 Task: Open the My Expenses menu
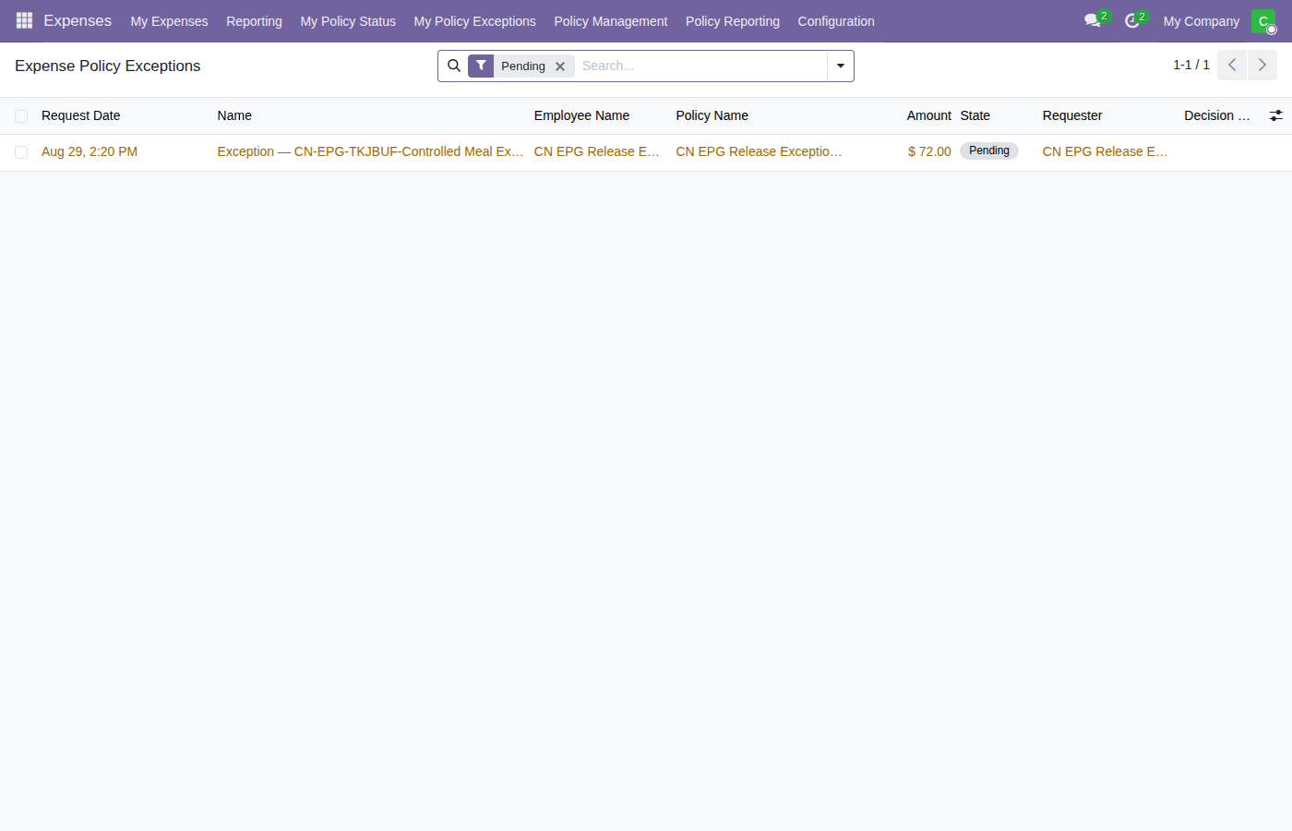coord(169,21)
